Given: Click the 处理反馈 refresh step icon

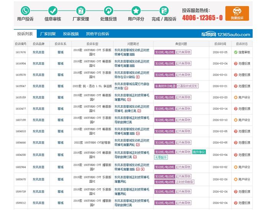Looking at the screenshot, I should (108, 11).
